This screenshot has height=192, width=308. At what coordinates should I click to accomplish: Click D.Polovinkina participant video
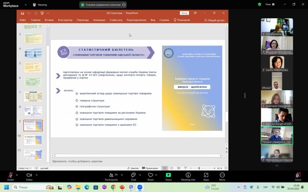[277, 27]
